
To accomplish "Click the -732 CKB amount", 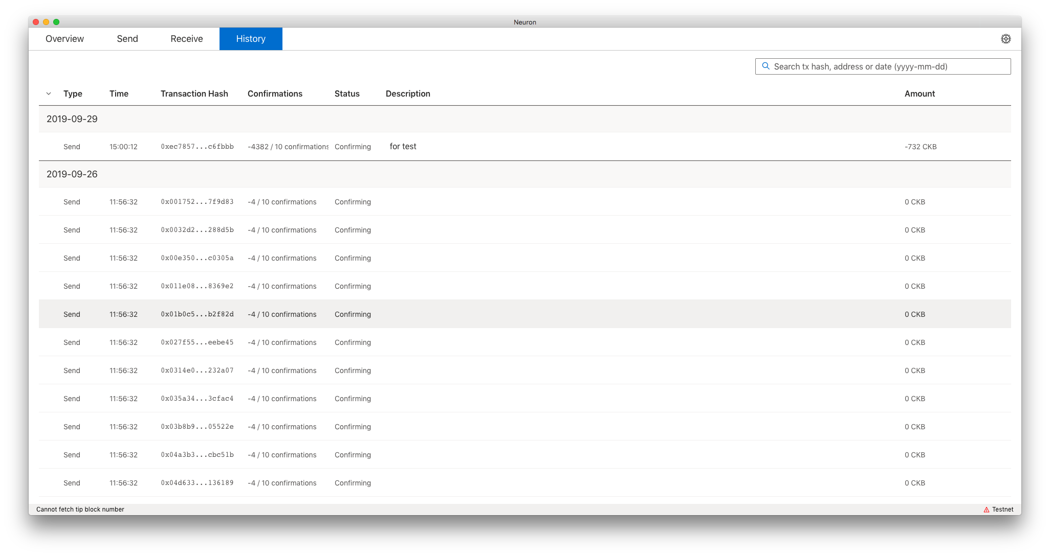I will [921, 147].
